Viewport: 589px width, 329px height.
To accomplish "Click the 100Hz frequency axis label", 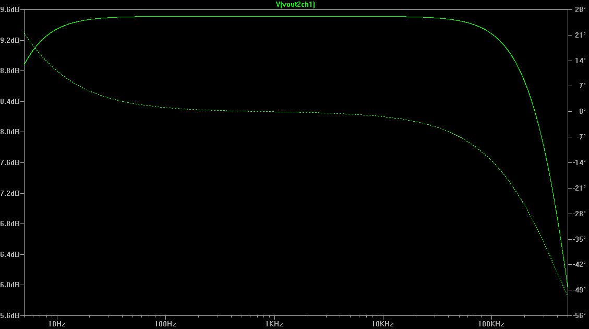I will (x=165, y=324).
